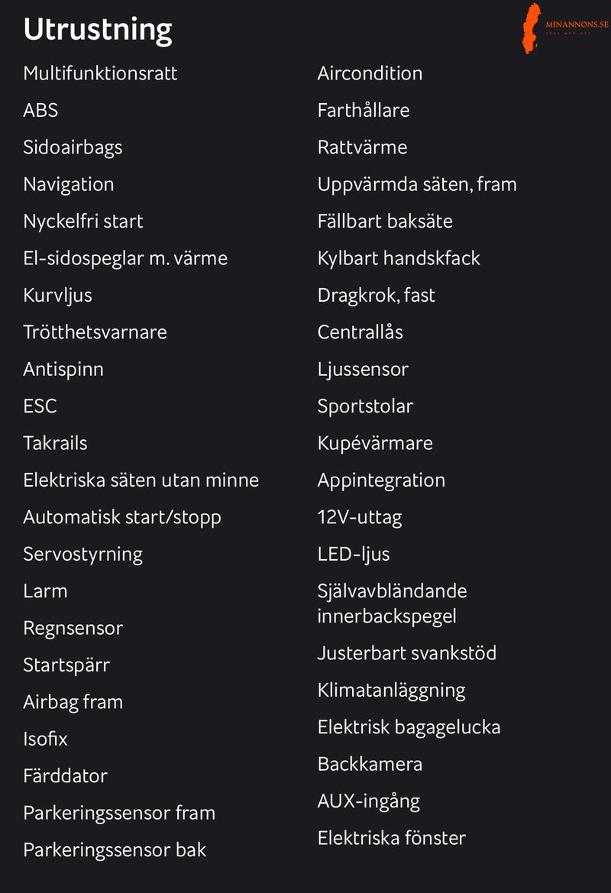Click the Minannons.se Sweden map logo
This screenshot has width=611, height=893.
(532, 28)
